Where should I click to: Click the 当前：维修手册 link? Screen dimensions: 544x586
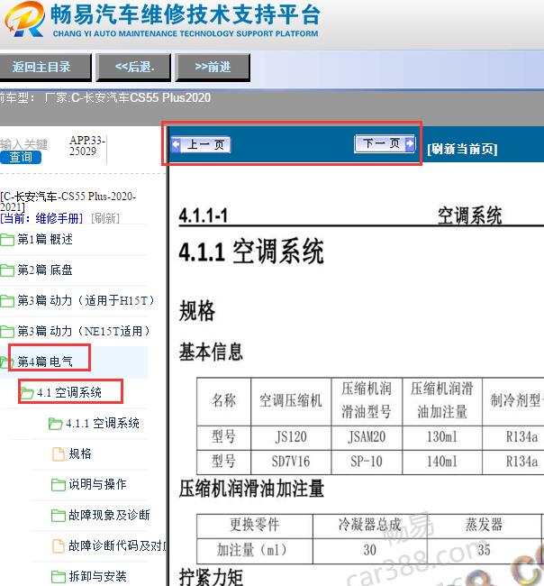(x=41, y=218)
